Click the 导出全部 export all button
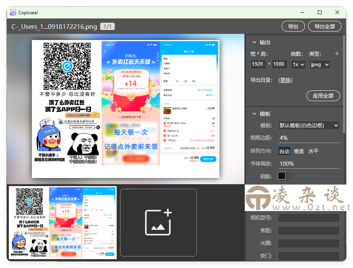 (x=324, y=27)
